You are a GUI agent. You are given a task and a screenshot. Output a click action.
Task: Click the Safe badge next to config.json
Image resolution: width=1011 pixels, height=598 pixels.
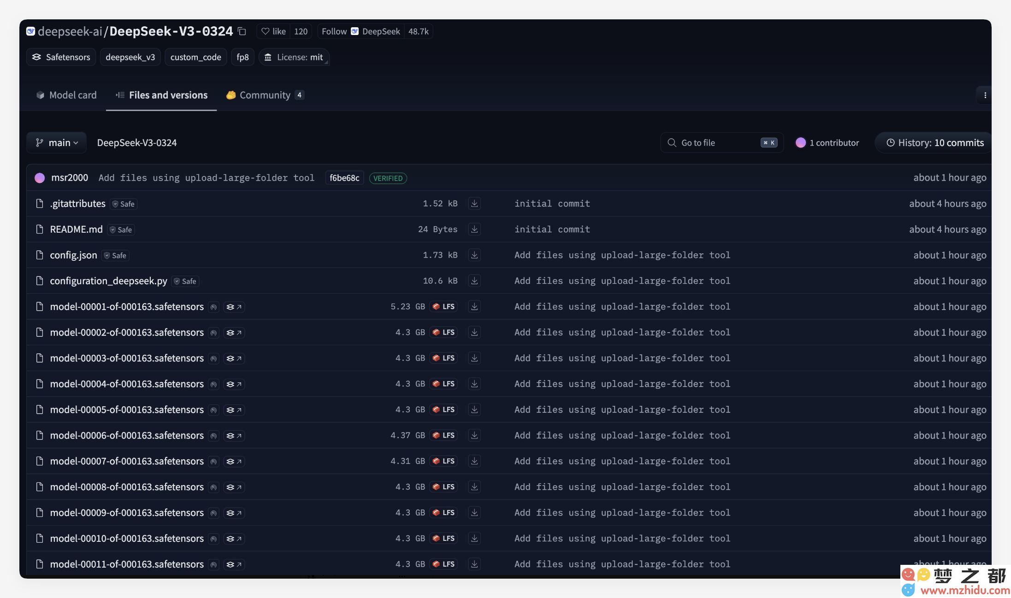click(115, 256)
